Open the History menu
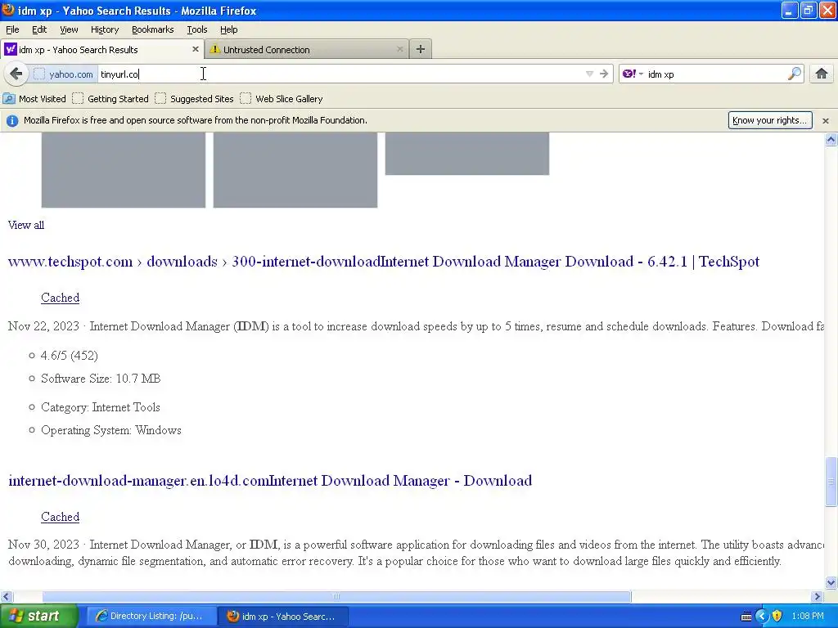 [x=104, y=29]
